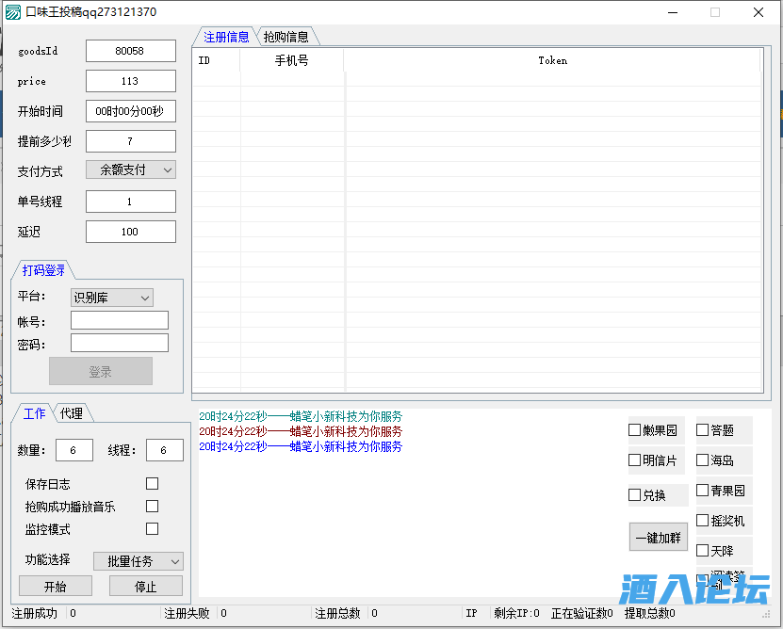Viewport: 783px width, 629px height.
Task: Click the 开始 start button
Action: [x=55, y=585]
